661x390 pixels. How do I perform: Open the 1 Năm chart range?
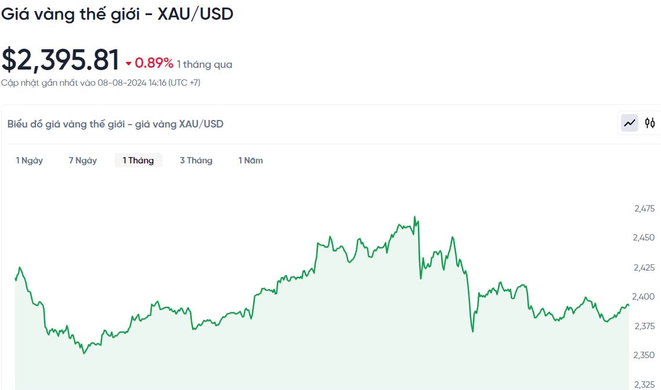click(251, 161)
